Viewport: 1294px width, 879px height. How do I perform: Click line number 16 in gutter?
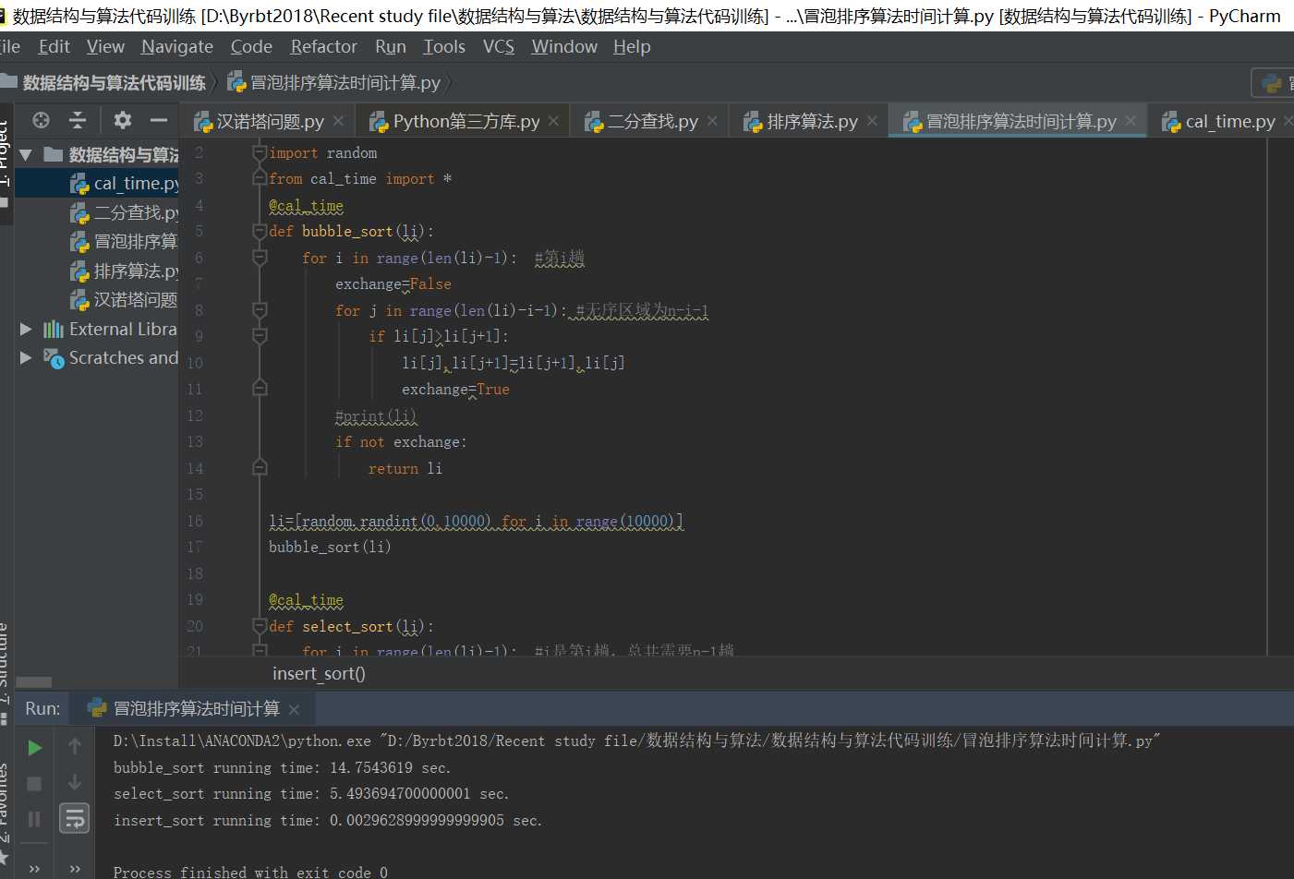coord(195,522)
